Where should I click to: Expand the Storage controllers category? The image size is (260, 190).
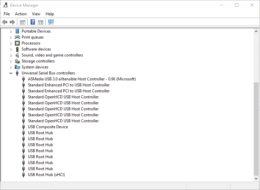[x=11, y=61]
